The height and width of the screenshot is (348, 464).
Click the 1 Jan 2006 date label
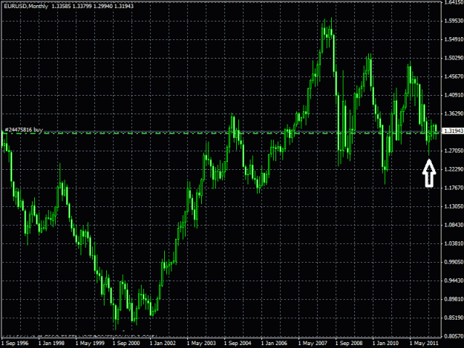tap(274, 344)
